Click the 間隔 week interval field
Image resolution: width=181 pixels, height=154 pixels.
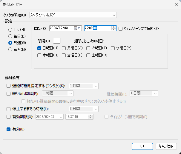[57, 41]
